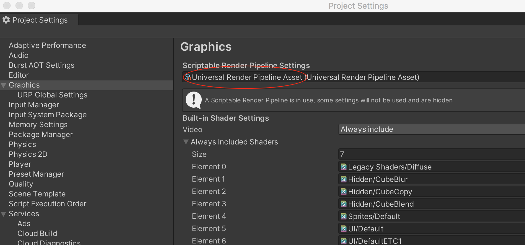Collapse the Always Included Shaders list
525x245 pixels.
coord(186,142)
